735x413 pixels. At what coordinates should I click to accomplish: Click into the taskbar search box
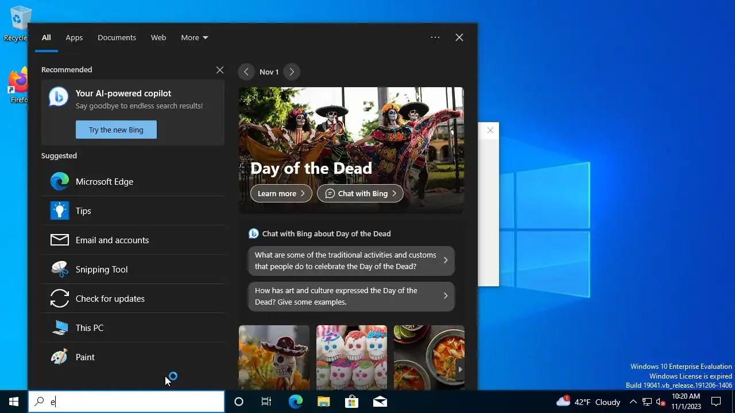pos(126,402)
